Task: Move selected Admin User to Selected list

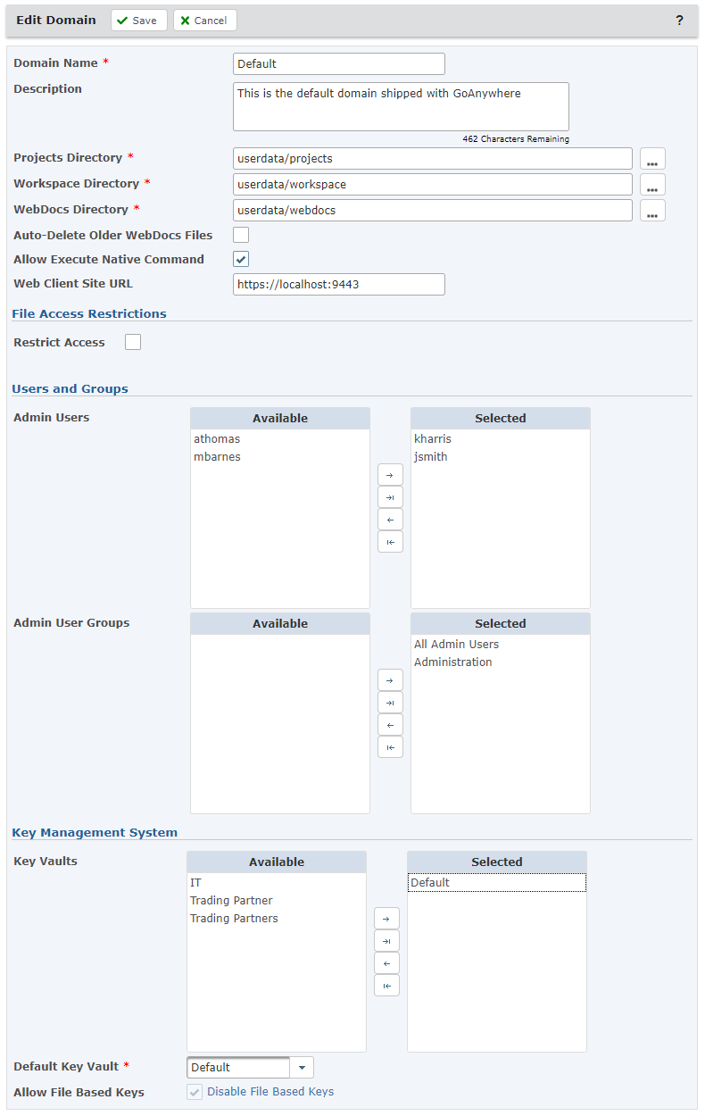Action: (390, 475)
